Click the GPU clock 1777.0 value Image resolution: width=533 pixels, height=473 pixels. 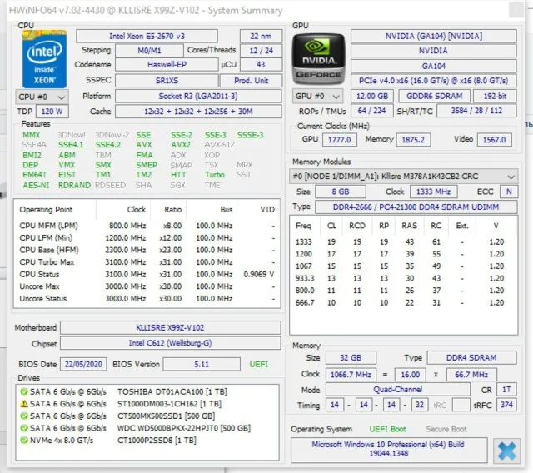tap(339, 140)
